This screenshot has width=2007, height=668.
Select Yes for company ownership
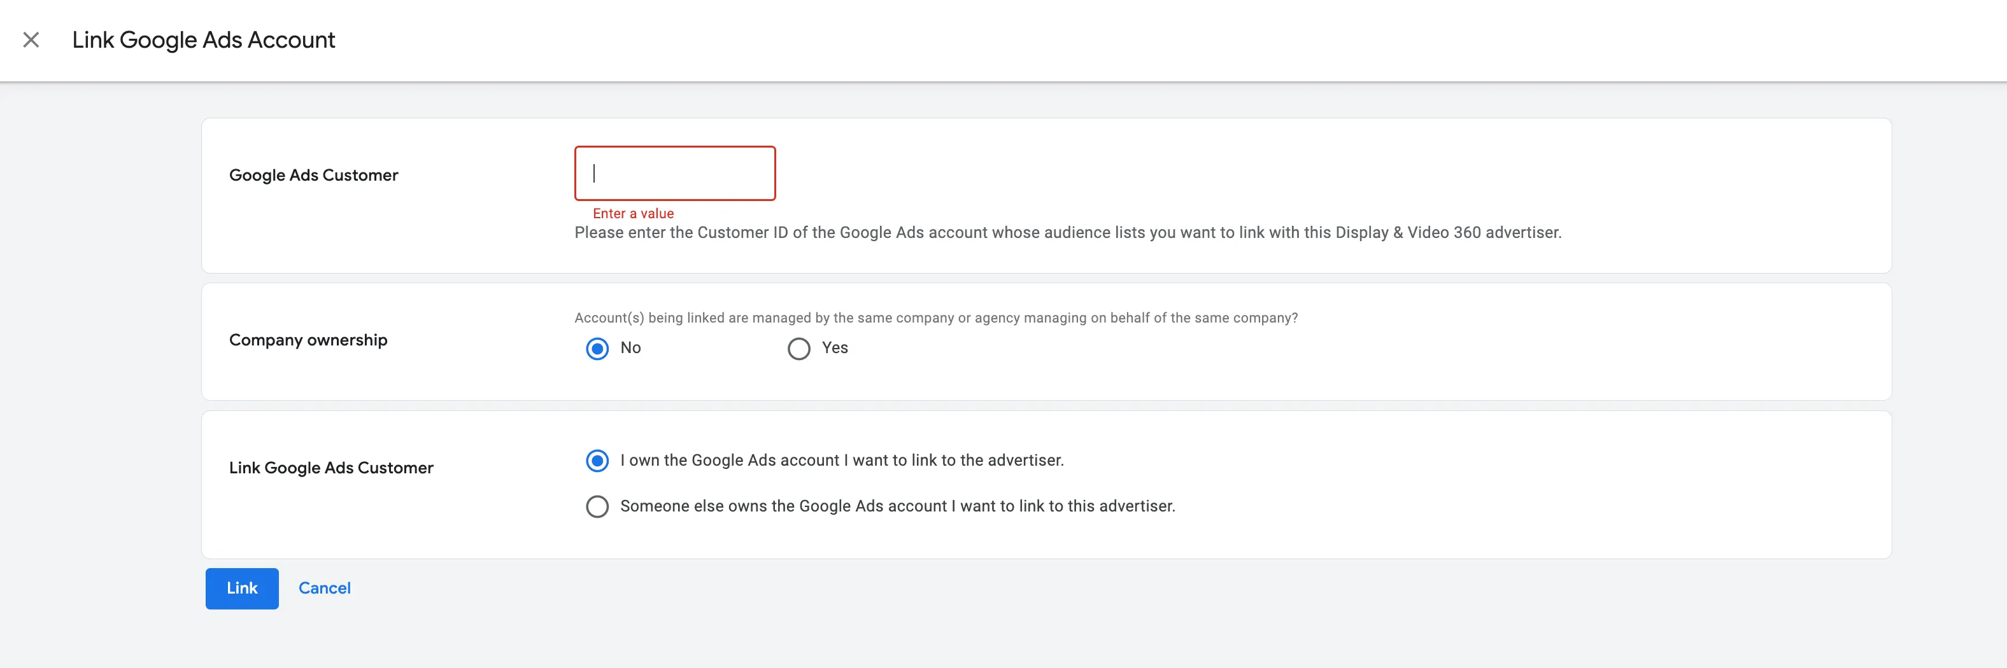pos(798,349)
